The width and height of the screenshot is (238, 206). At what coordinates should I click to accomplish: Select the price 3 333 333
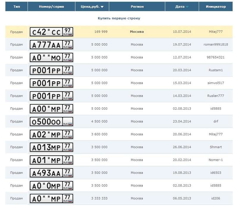click(99, 198)
